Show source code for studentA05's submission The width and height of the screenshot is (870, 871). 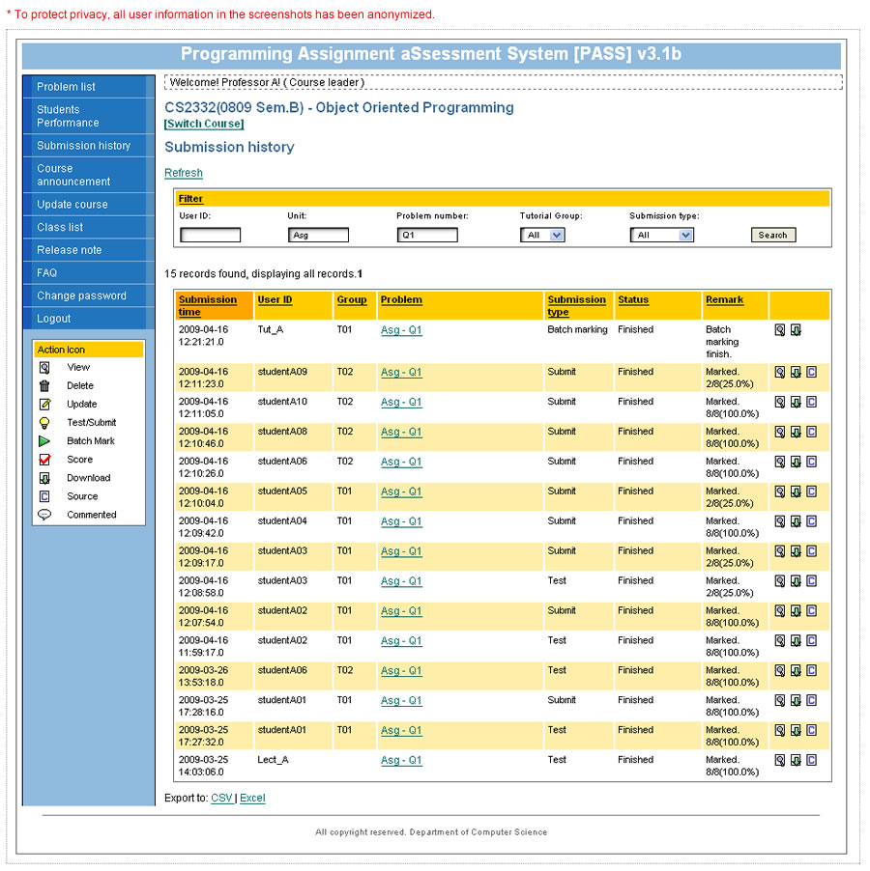(x=811, y=492)
